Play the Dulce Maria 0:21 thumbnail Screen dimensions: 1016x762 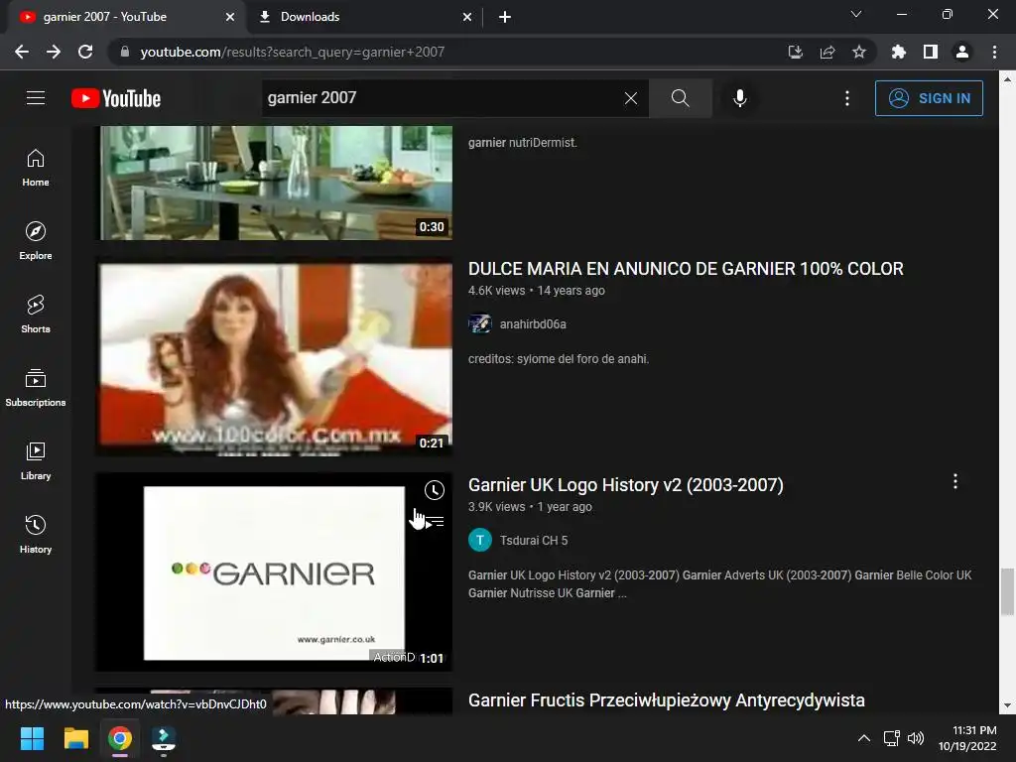[x=275, y=358]
